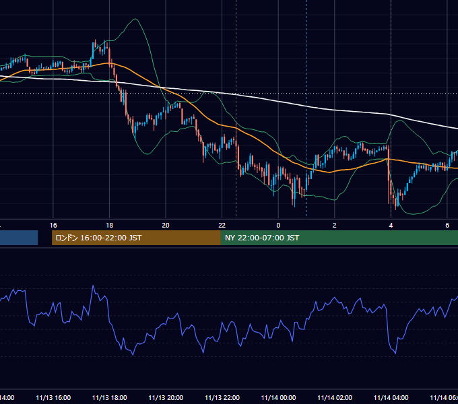The image size is (458, 404).
Task: Click the '11/13 18:00' date label
Action: [x=110, y=398]
